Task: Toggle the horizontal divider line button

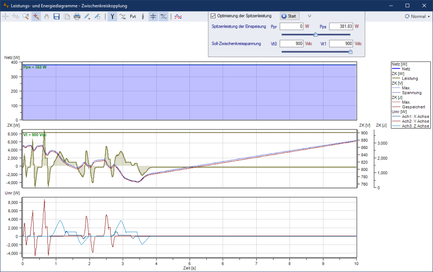Action: [x=153, y=16]
